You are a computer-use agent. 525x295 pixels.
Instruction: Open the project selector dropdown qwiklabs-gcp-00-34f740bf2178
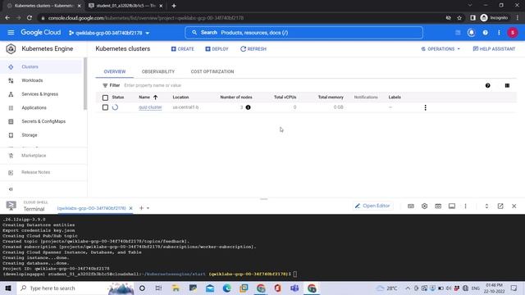point(109,33)
